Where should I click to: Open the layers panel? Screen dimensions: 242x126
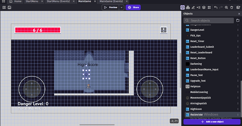click(x=204, y=7)
